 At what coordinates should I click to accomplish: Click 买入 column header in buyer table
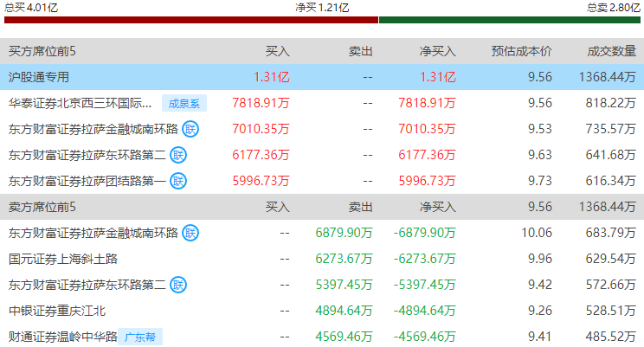[278, 51]
